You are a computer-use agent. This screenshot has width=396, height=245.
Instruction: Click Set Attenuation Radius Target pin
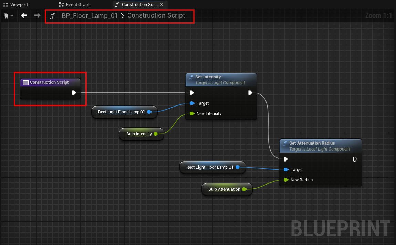click(x=286, y=170)
